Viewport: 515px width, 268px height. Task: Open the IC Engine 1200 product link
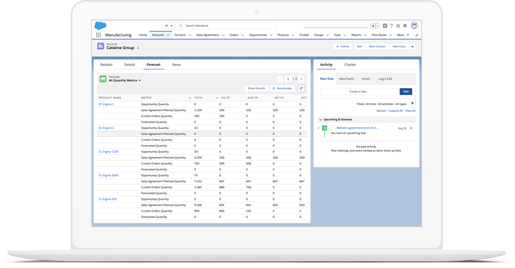click(x=108, y=152)
